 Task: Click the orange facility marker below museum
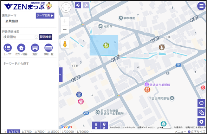(x=147, y=90)
